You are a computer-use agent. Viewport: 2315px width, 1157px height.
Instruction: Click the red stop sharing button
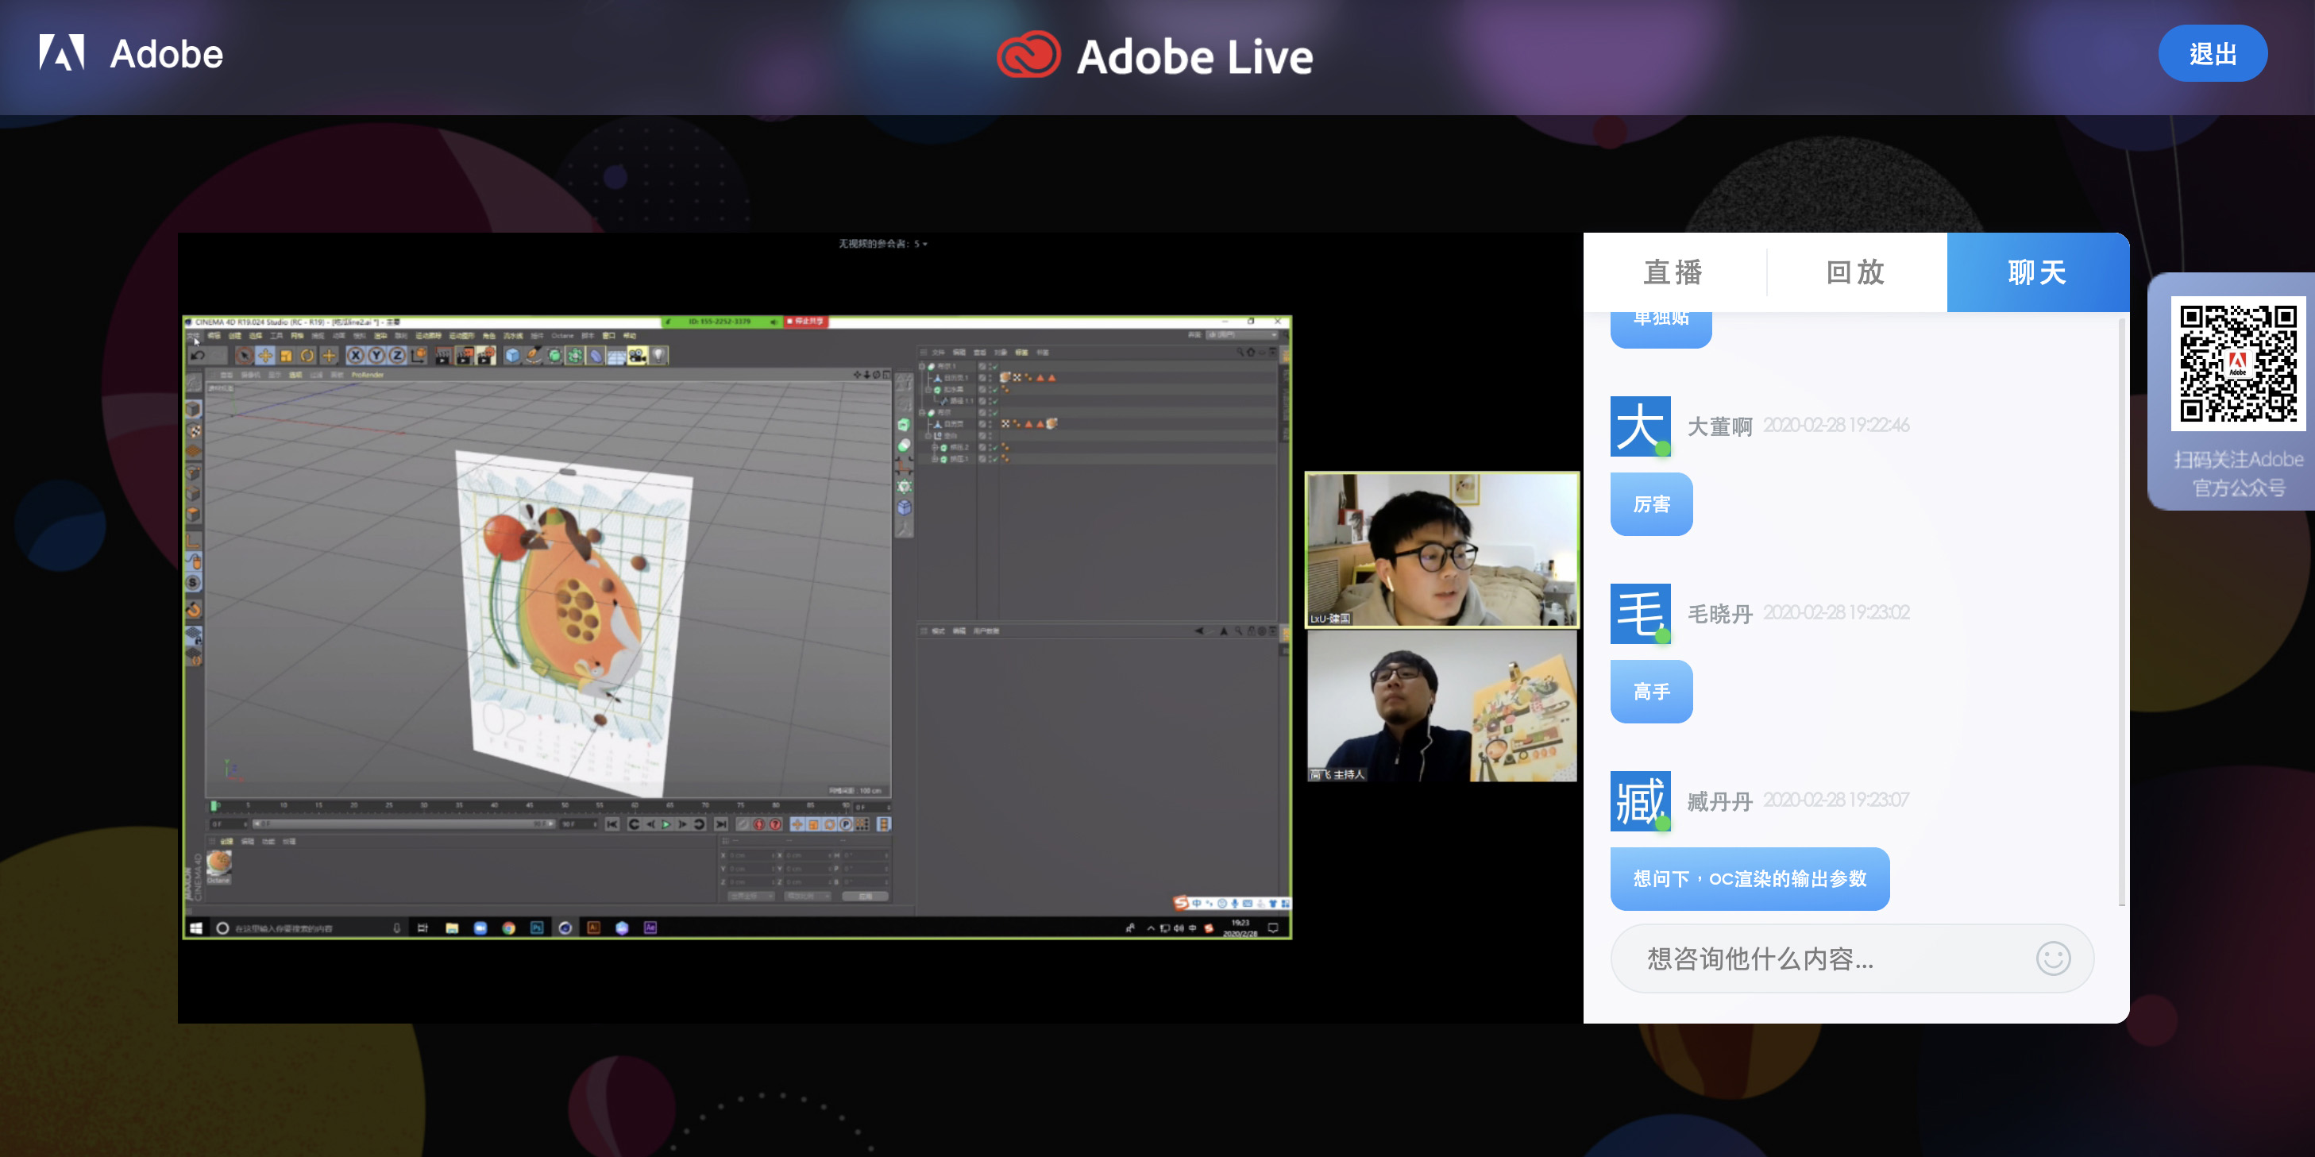coord(805,321)
